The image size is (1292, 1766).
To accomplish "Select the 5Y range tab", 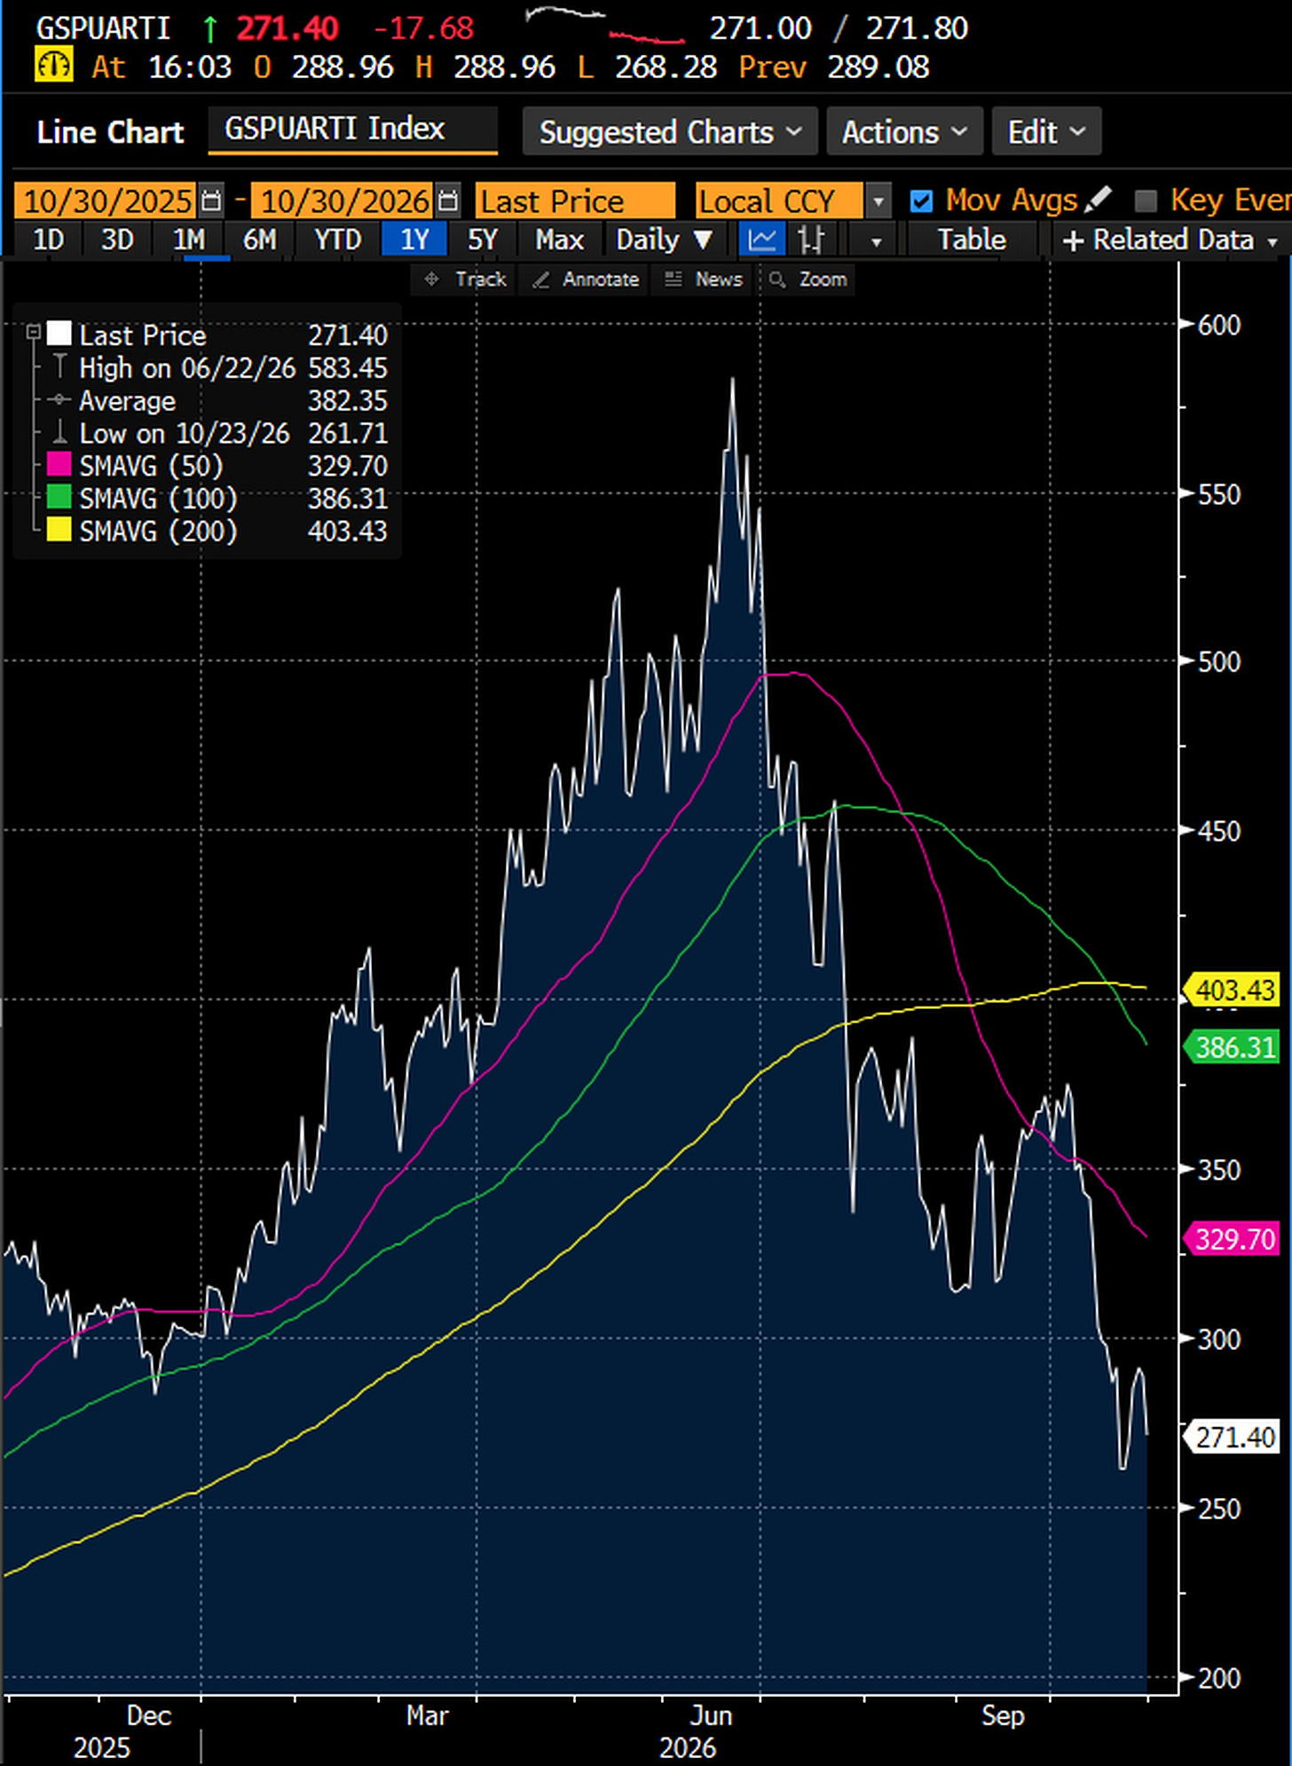I will [x=483, y=240].
